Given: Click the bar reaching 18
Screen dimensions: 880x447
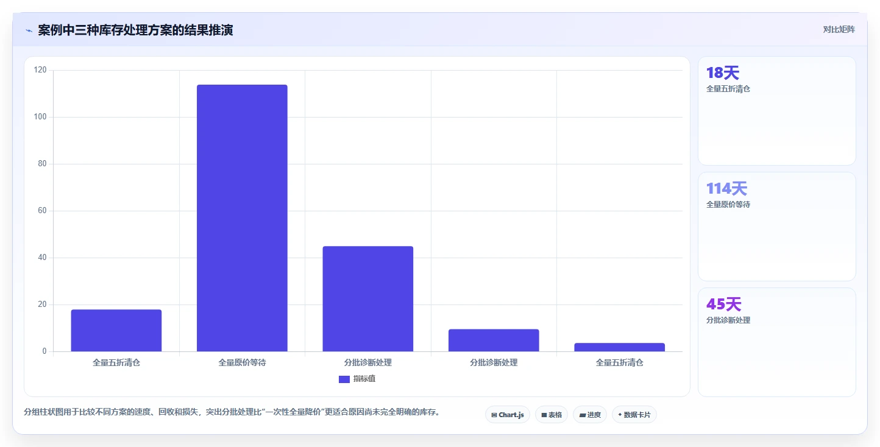Looking at the screenshot, I should click(x=116, y=331).
